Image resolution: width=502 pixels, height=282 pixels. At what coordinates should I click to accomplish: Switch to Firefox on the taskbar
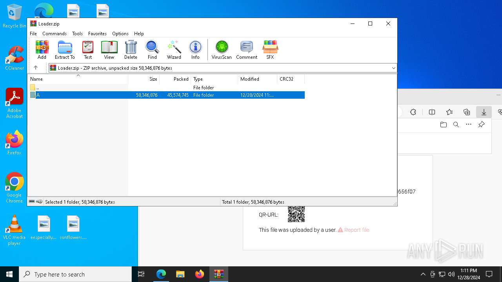click(200, 274)
